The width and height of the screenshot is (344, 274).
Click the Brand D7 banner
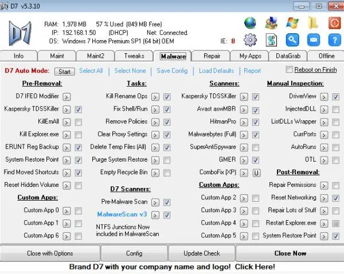(x=172, y=267)
